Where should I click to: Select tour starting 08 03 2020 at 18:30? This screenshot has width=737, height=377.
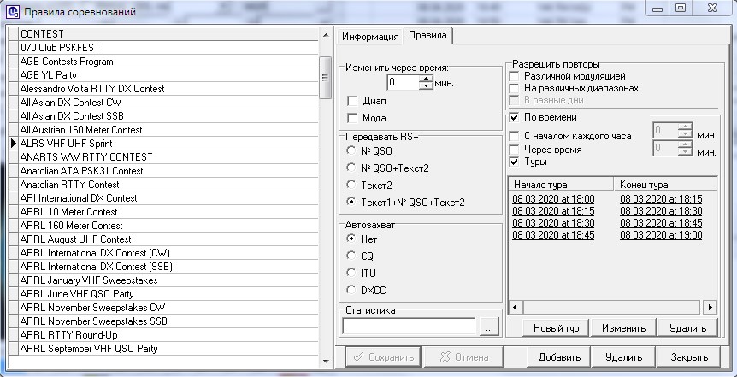click(554, 222)
